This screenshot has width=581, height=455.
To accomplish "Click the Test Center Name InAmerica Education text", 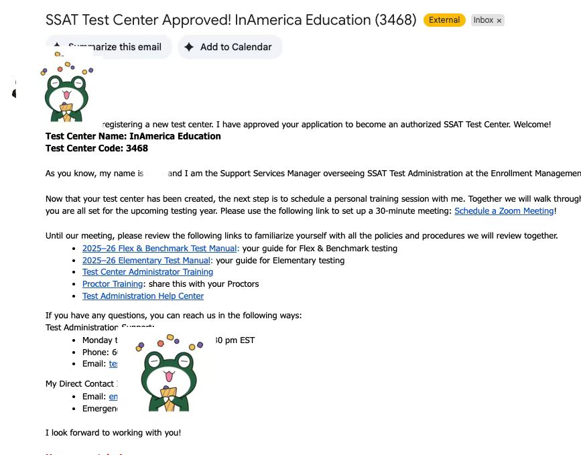I will pos(133,136).
